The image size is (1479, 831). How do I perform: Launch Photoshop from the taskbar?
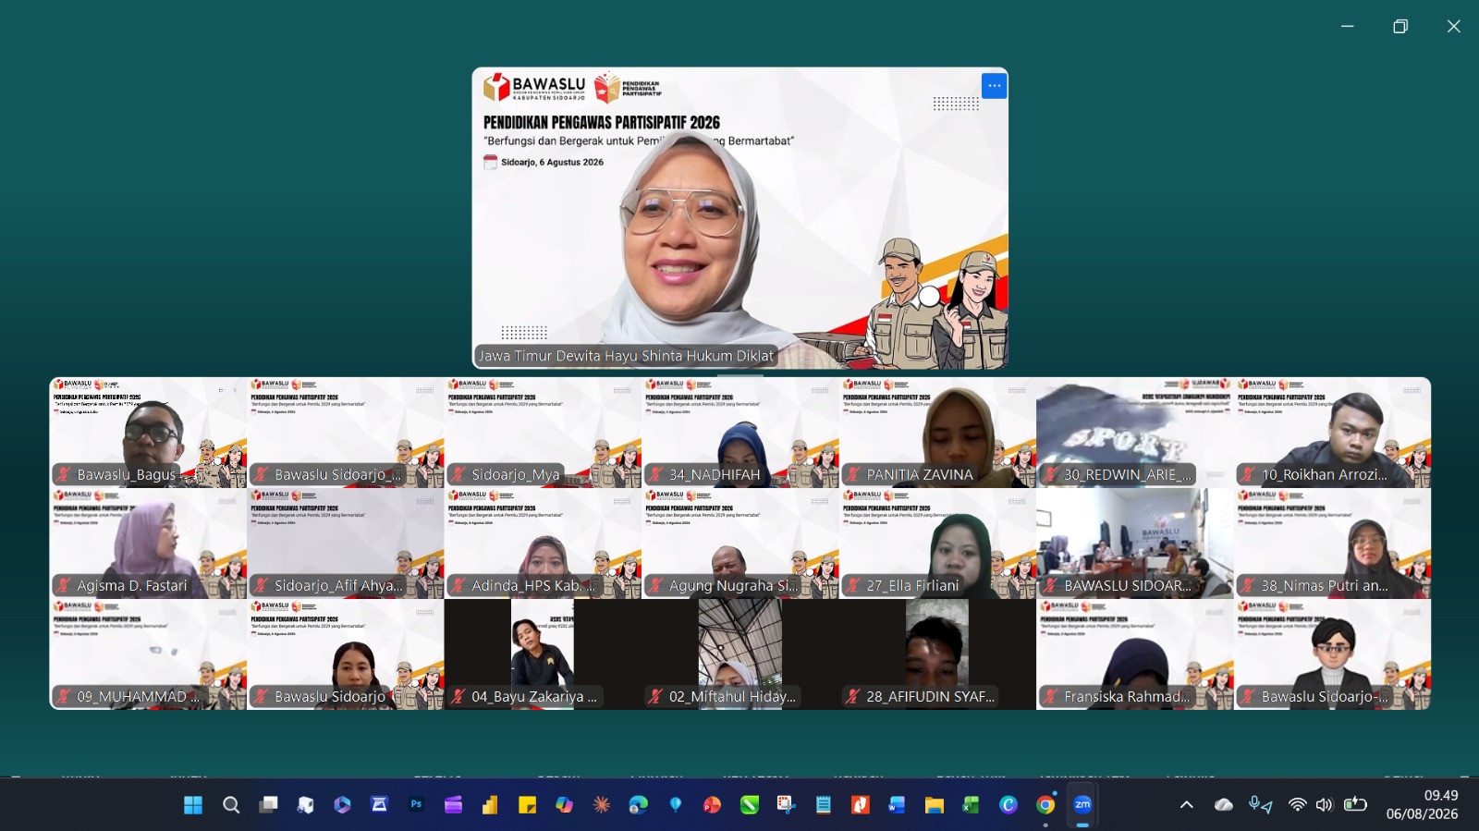point(416,805)
